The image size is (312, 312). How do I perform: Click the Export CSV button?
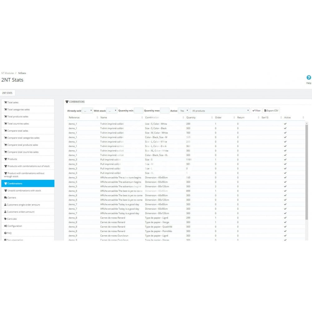tap(271, 111)
